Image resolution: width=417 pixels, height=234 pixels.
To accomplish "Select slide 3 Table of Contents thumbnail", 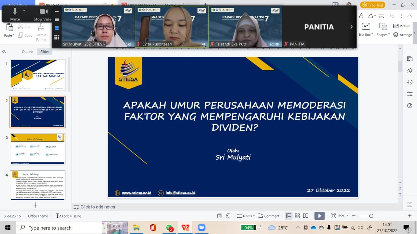I will point(37,149).
